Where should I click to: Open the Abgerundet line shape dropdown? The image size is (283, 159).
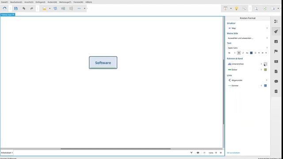[248, 80]
